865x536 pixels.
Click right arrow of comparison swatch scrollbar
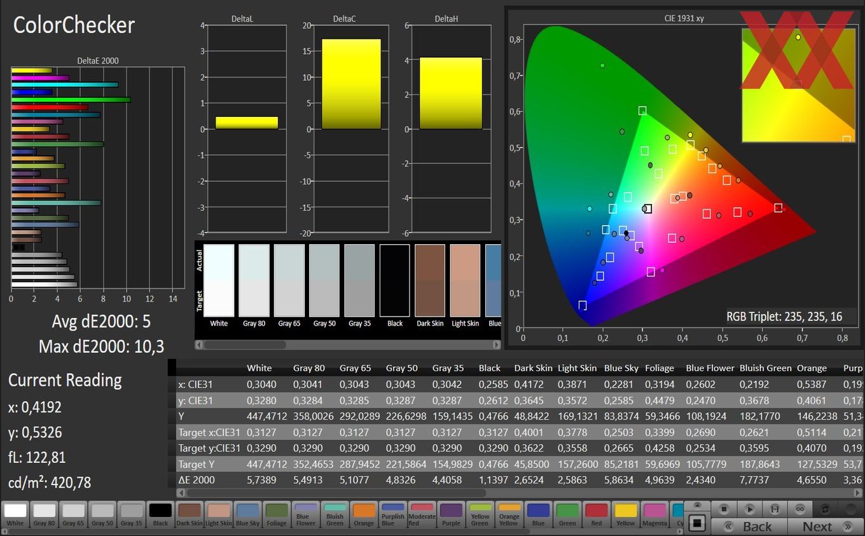496,345
